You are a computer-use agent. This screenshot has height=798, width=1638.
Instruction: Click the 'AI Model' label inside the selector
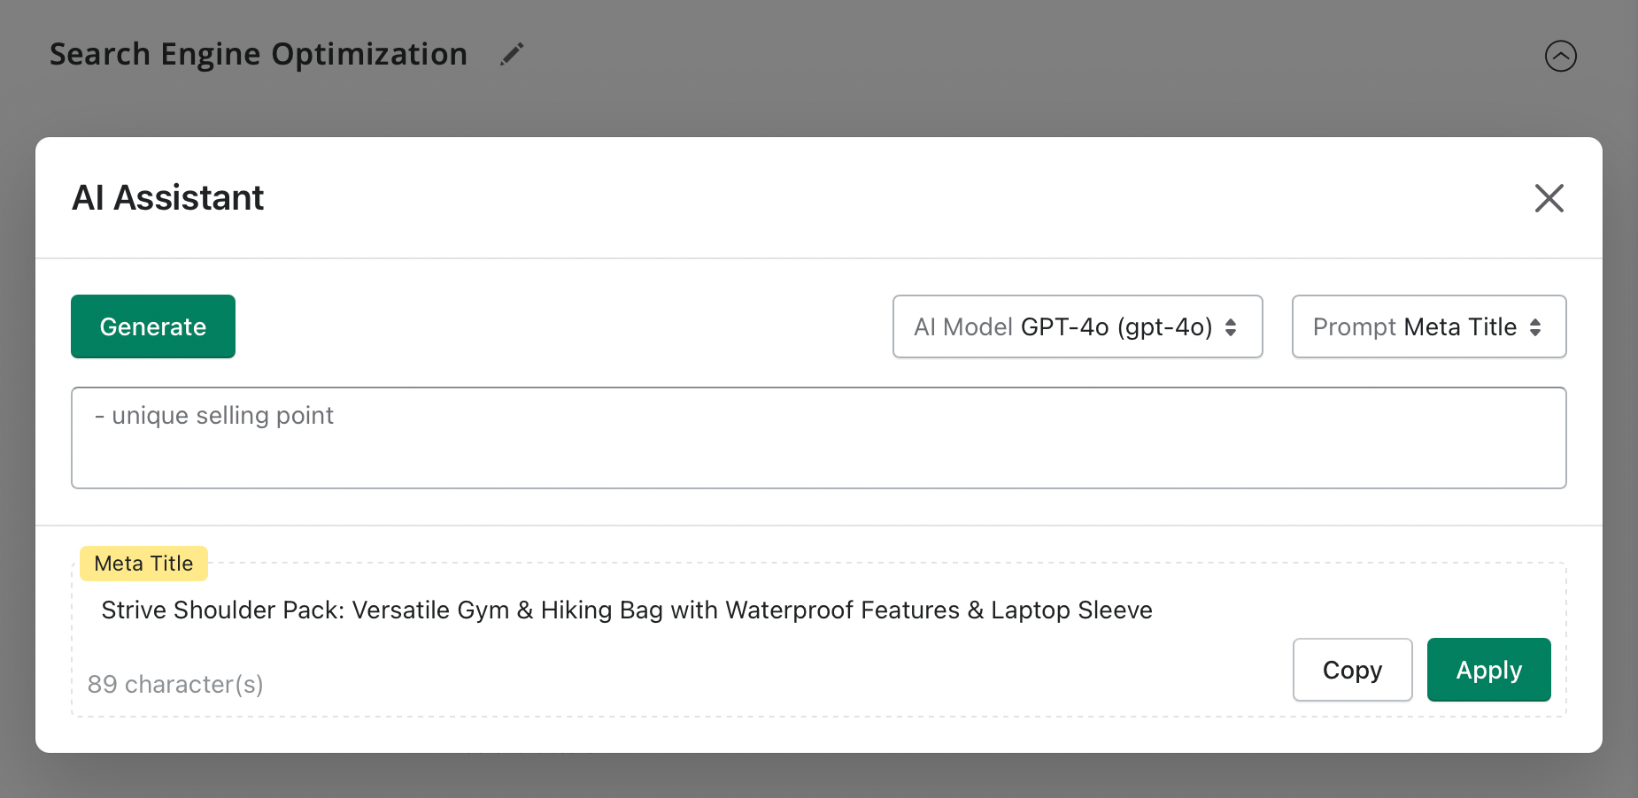click(962, 327)
